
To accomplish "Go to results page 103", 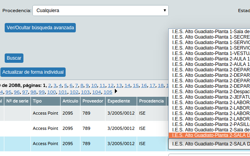I will click(x=85, y=92).
